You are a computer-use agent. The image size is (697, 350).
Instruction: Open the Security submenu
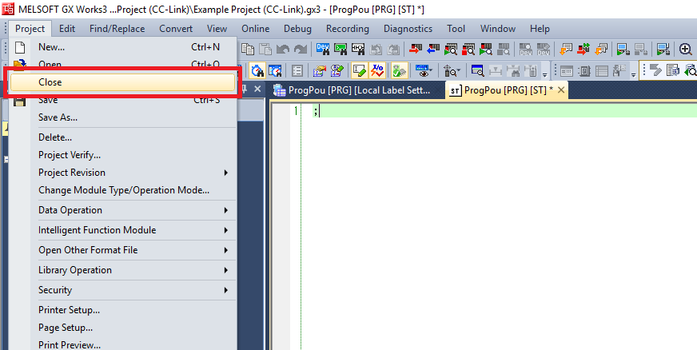tap(132, 290)
